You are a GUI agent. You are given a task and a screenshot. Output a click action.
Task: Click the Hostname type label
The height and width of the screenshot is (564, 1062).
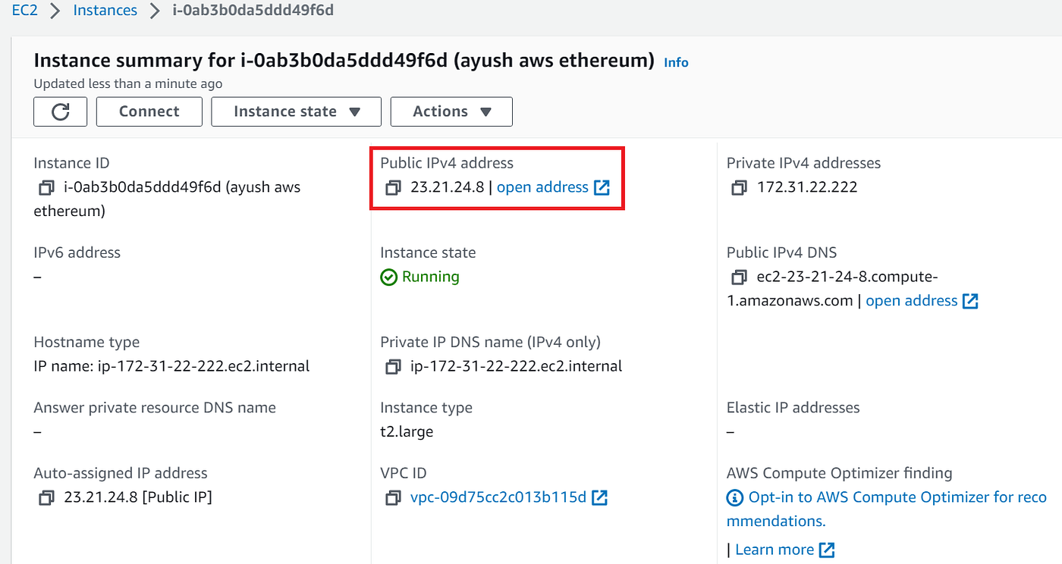tap(86, 342)
